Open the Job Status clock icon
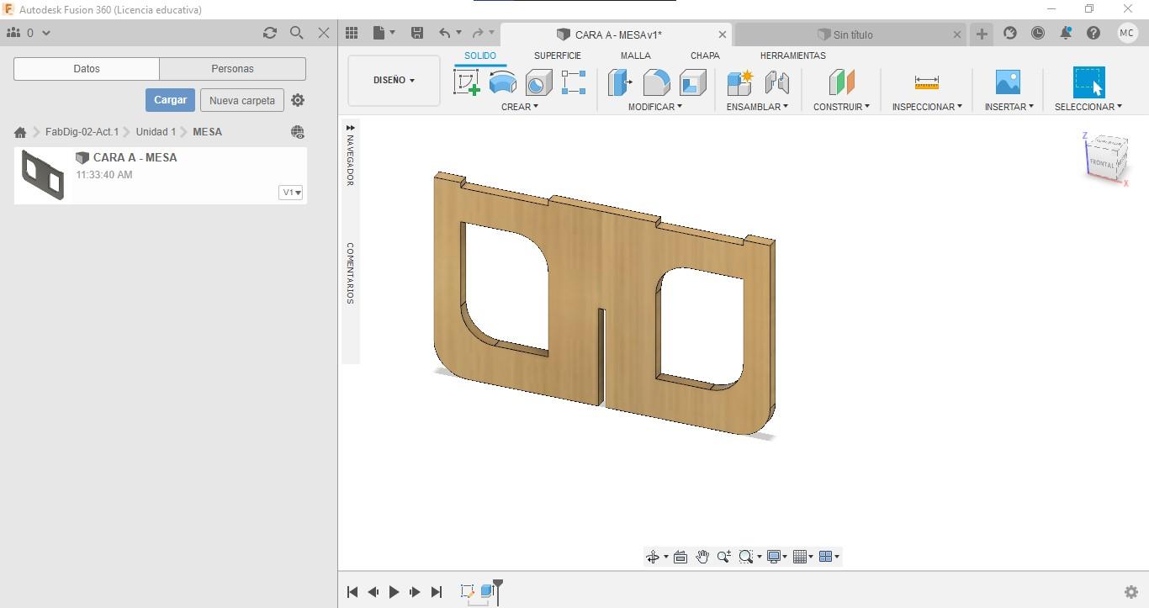This screenshot has width=1149, height=608. coord(1038,33)
